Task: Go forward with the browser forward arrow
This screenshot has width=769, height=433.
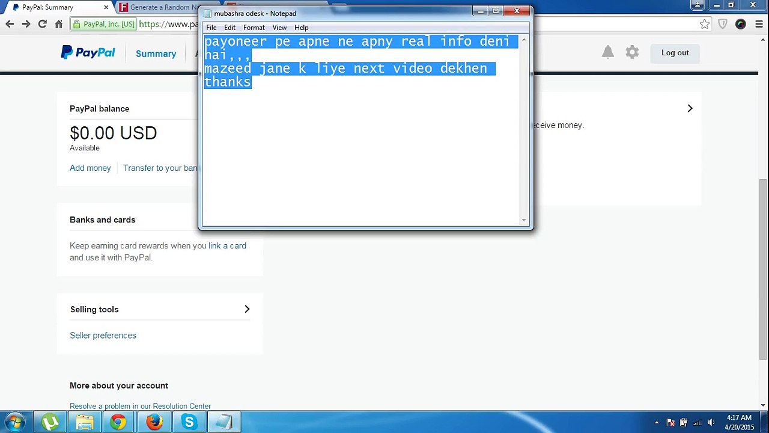Action: 26,24
